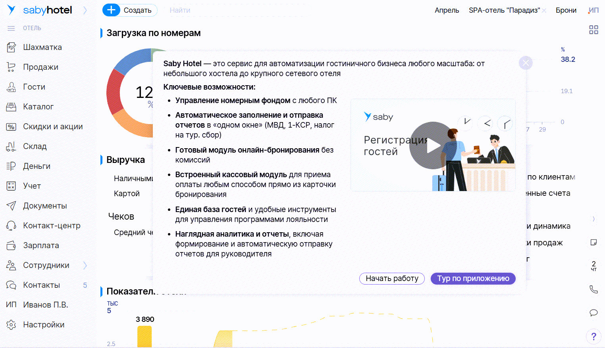
Task: Open the Продажи cart icon
Action: 11,67
